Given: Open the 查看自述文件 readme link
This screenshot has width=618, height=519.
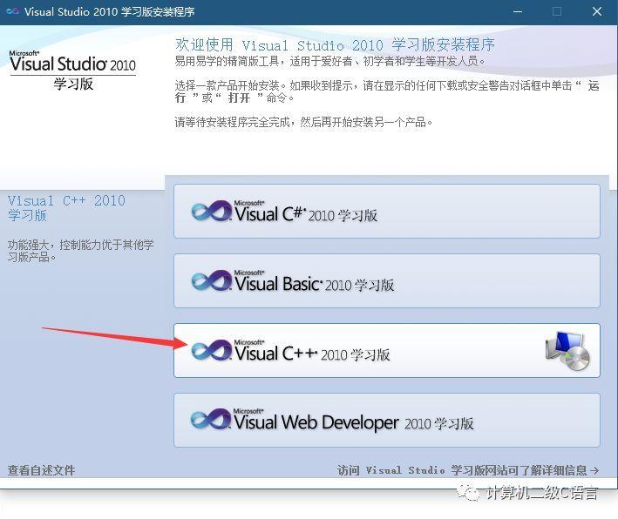Looking at the screenshot, I should pos(41,470).
